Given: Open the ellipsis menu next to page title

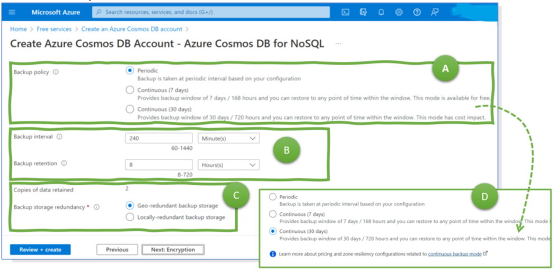Looking at the screenshot, I should point(338,43).
